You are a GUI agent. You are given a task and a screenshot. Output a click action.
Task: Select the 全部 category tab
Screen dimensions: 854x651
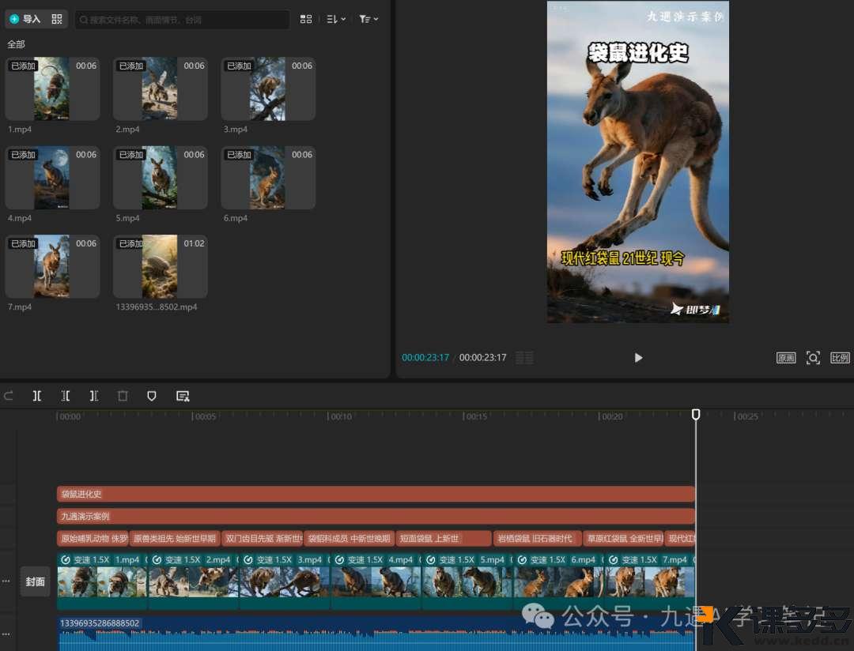pyautogui.click(x=16, y=44)
